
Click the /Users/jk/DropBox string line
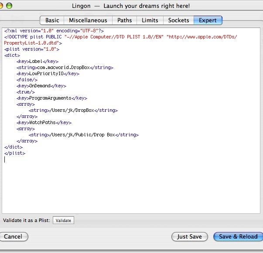(x=73, y=111)
